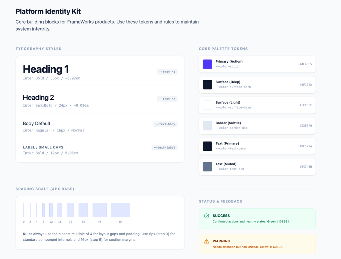This screenshot has height=259, width=341.
Task: Click the green success checkmark icon
Action: point(206,216)
